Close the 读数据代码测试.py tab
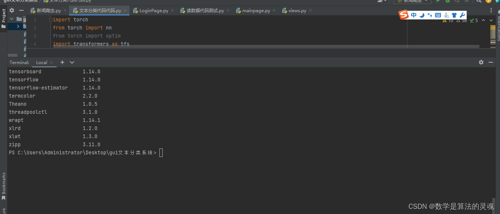This screenshot has width=500, height=214. (228, 11)
